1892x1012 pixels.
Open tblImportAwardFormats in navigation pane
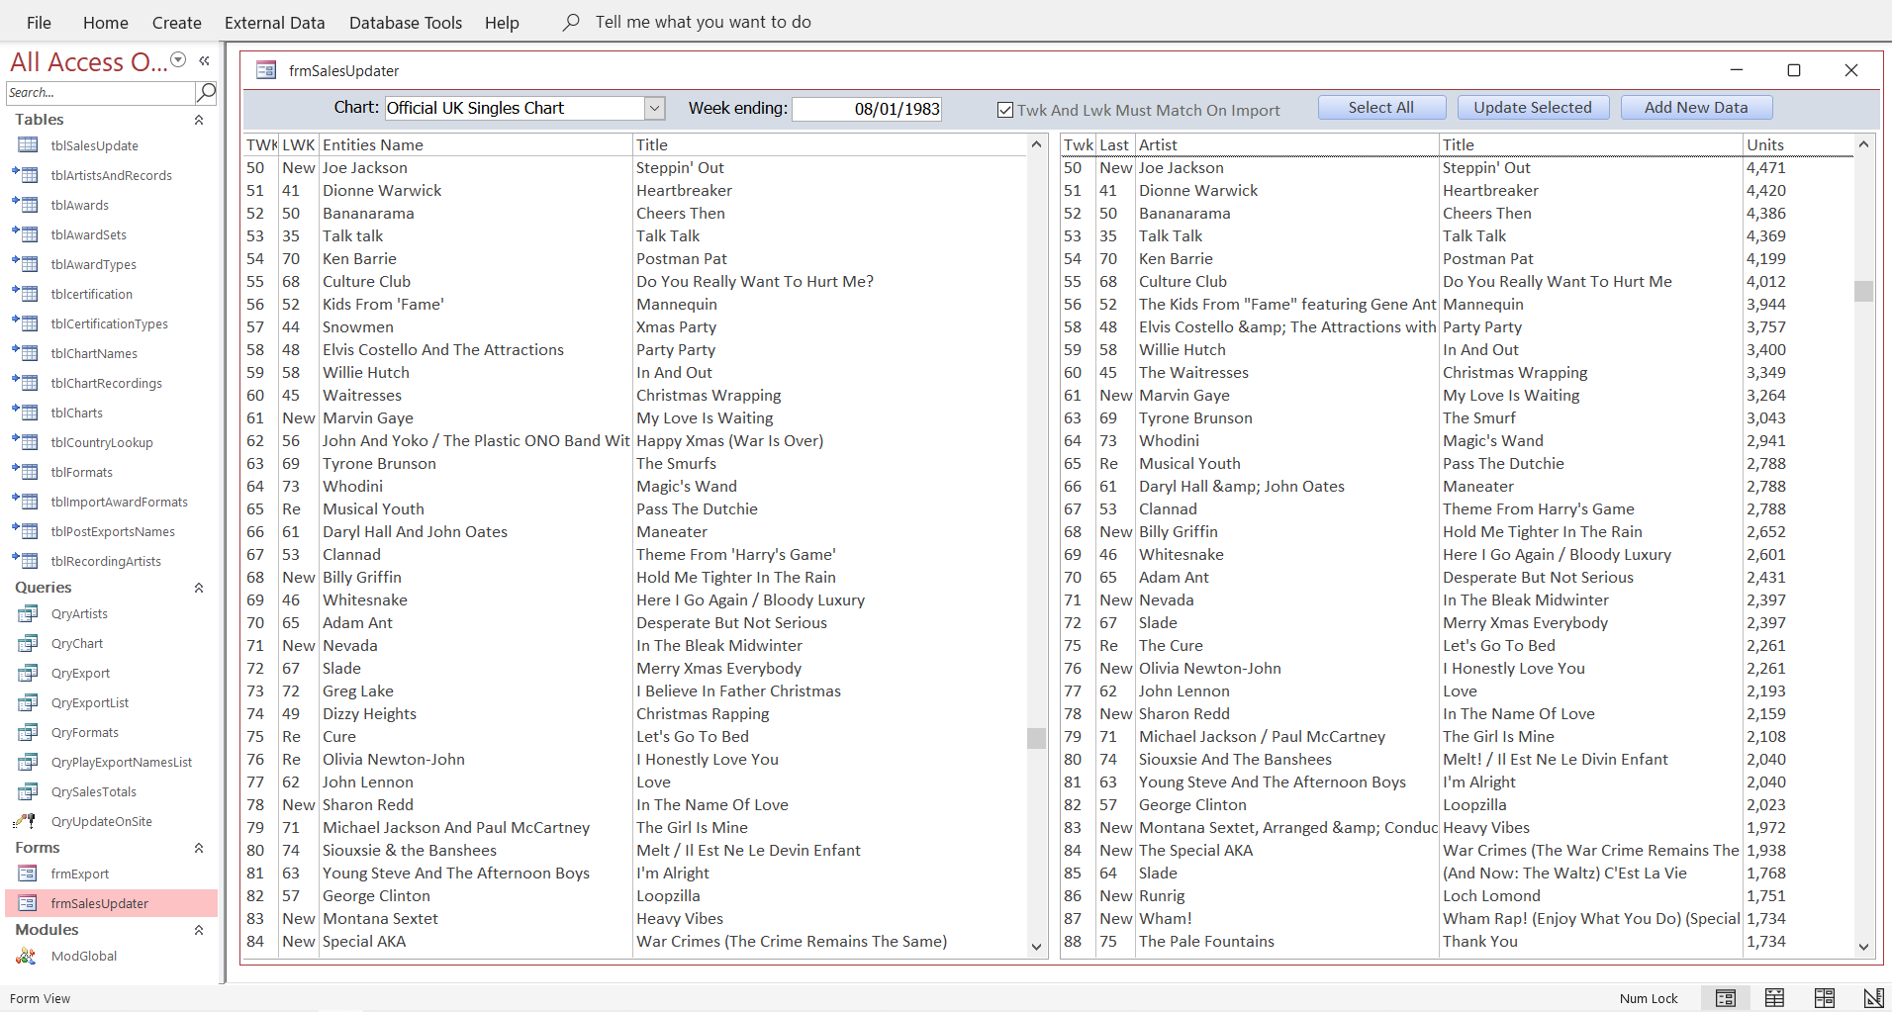(x=119, y=502)
